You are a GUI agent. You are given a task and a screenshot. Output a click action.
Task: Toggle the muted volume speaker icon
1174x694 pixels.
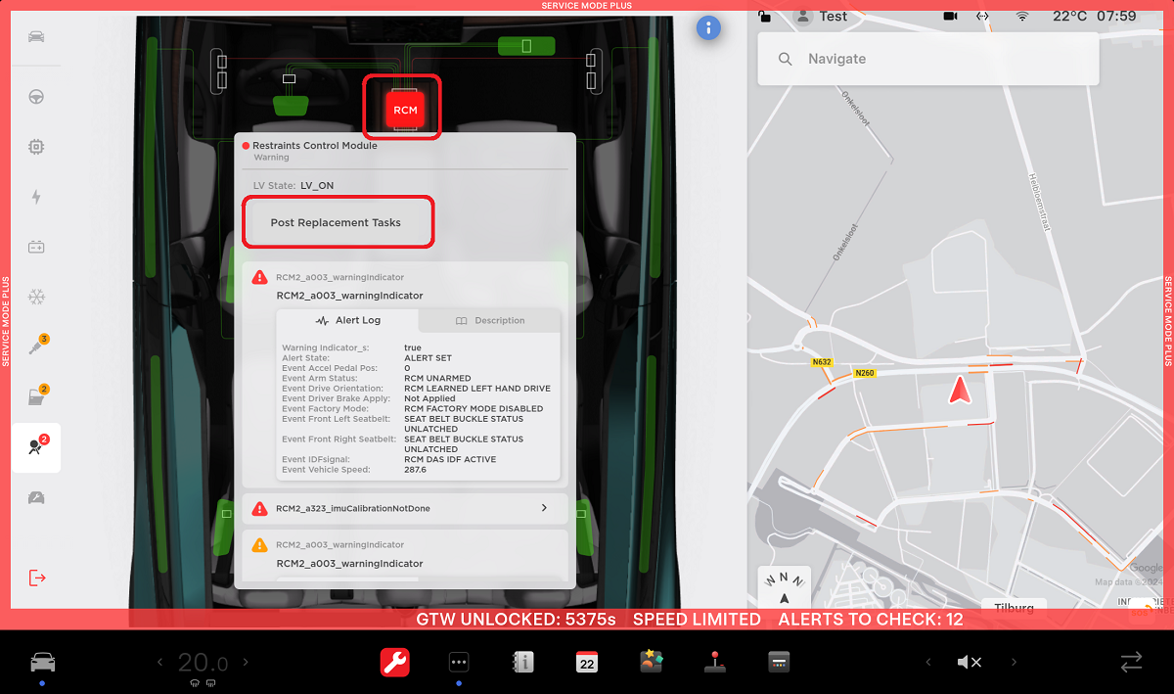[969, 663]
